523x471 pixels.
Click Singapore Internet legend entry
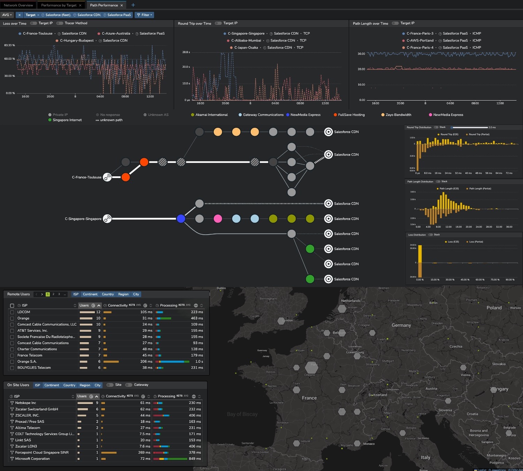point(65,120)
